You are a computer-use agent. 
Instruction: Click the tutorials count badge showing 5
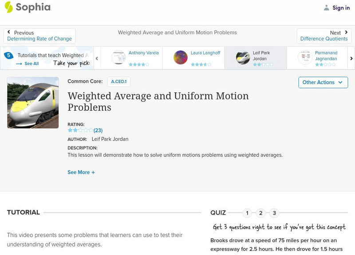tap(8, 55)
